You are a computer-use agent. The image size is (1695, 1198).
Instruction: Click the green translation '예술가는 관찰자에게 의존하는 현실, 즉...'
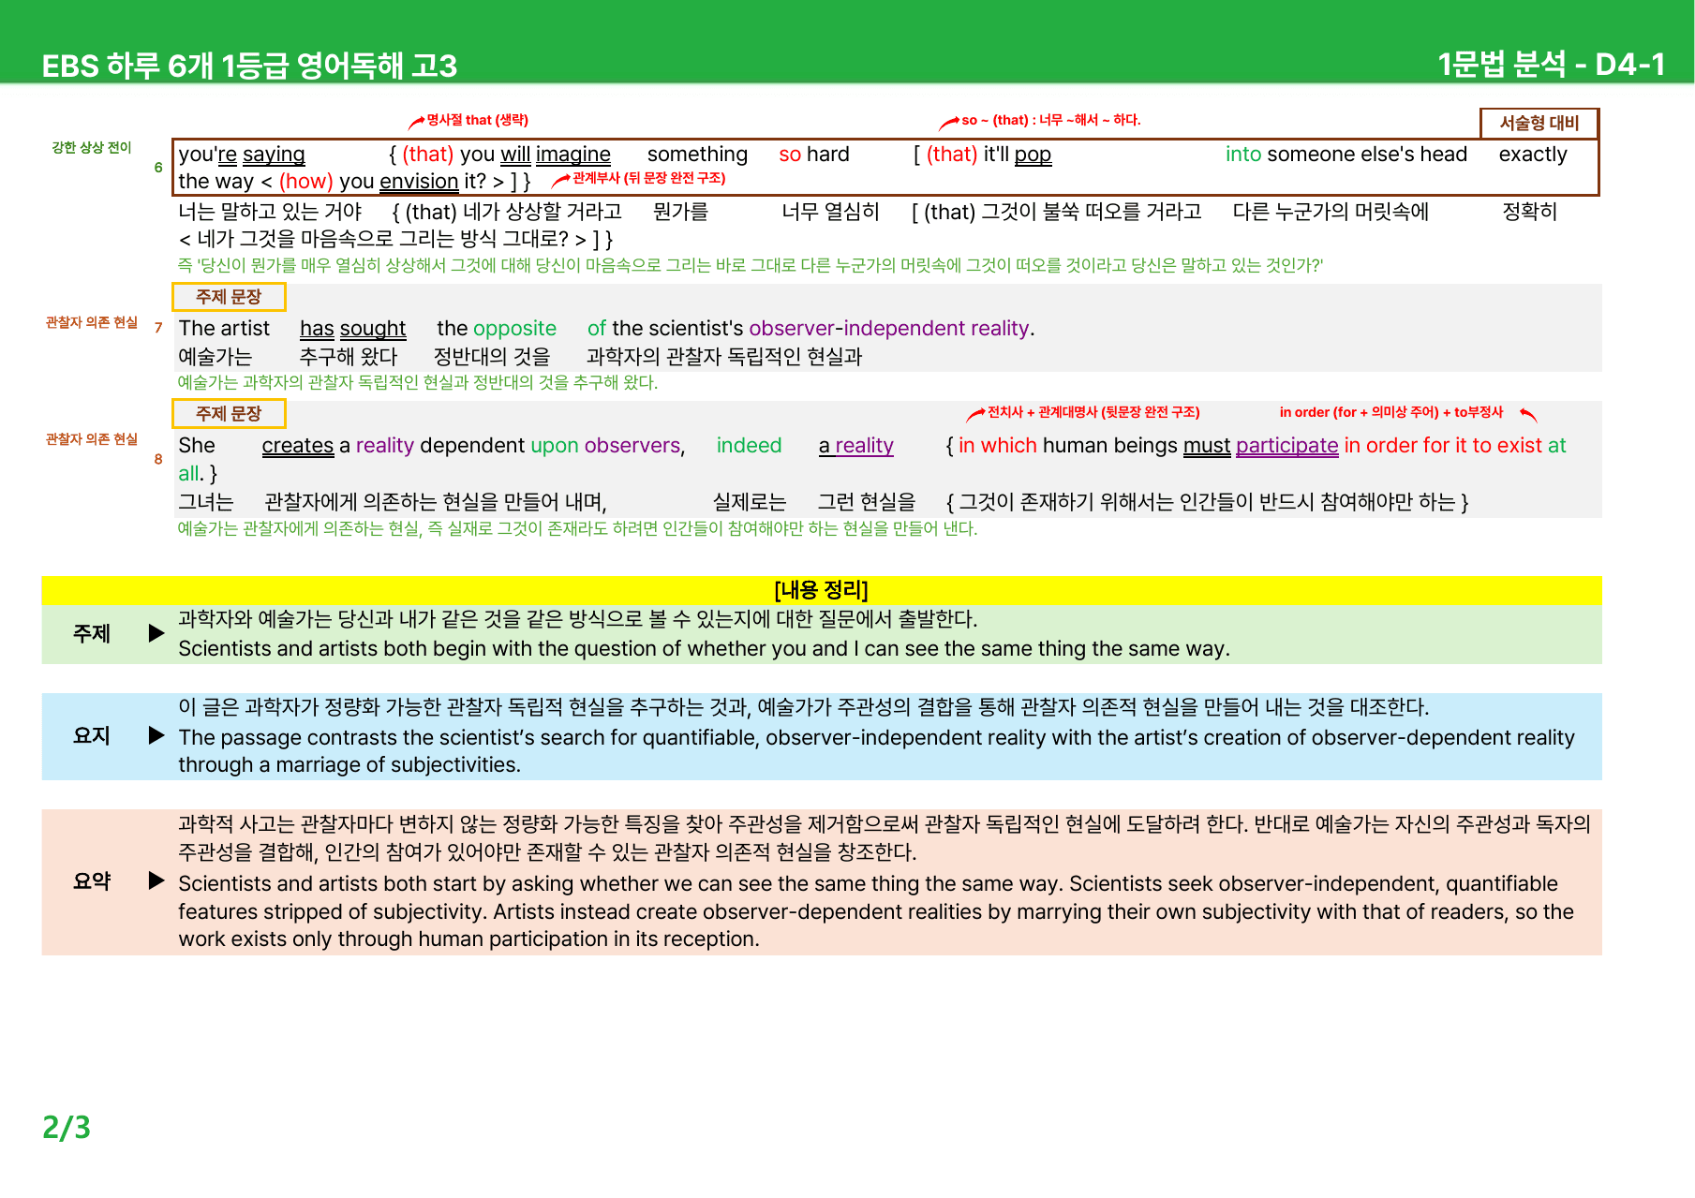coord(577,528)
